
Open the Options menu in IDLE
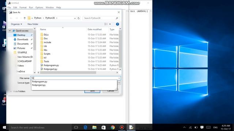click(39, 7)
